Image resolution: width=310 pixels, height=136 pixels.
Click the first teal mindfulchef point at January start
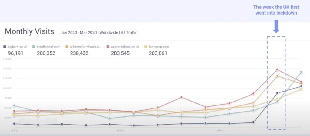tap(14, 106)
